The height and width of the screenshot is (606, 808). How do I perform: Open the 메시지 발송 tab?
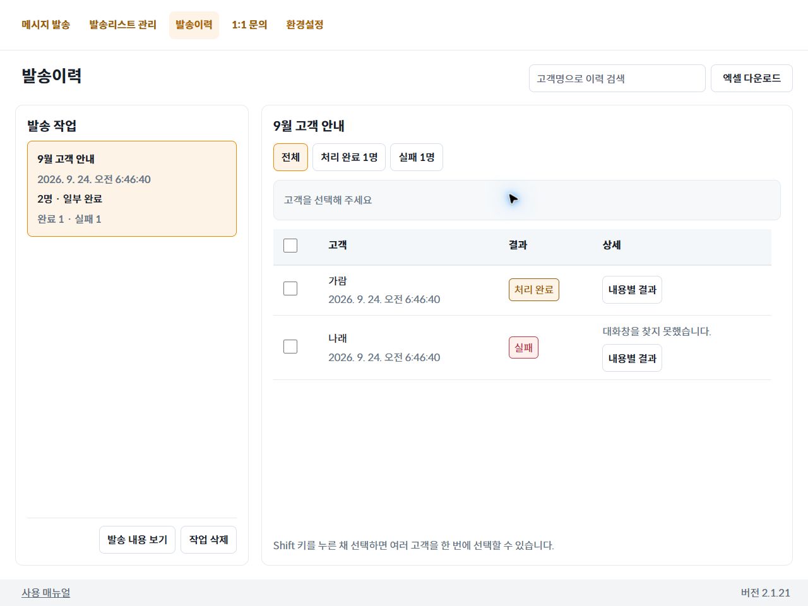pyautogui.click(x=45, y=25)
